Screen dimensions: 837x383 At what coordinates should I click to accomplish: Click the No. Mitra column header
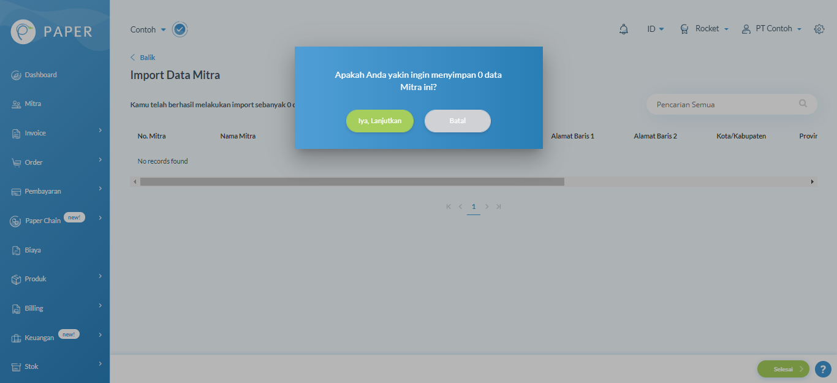pyautogui.click(x=151, y=136)
